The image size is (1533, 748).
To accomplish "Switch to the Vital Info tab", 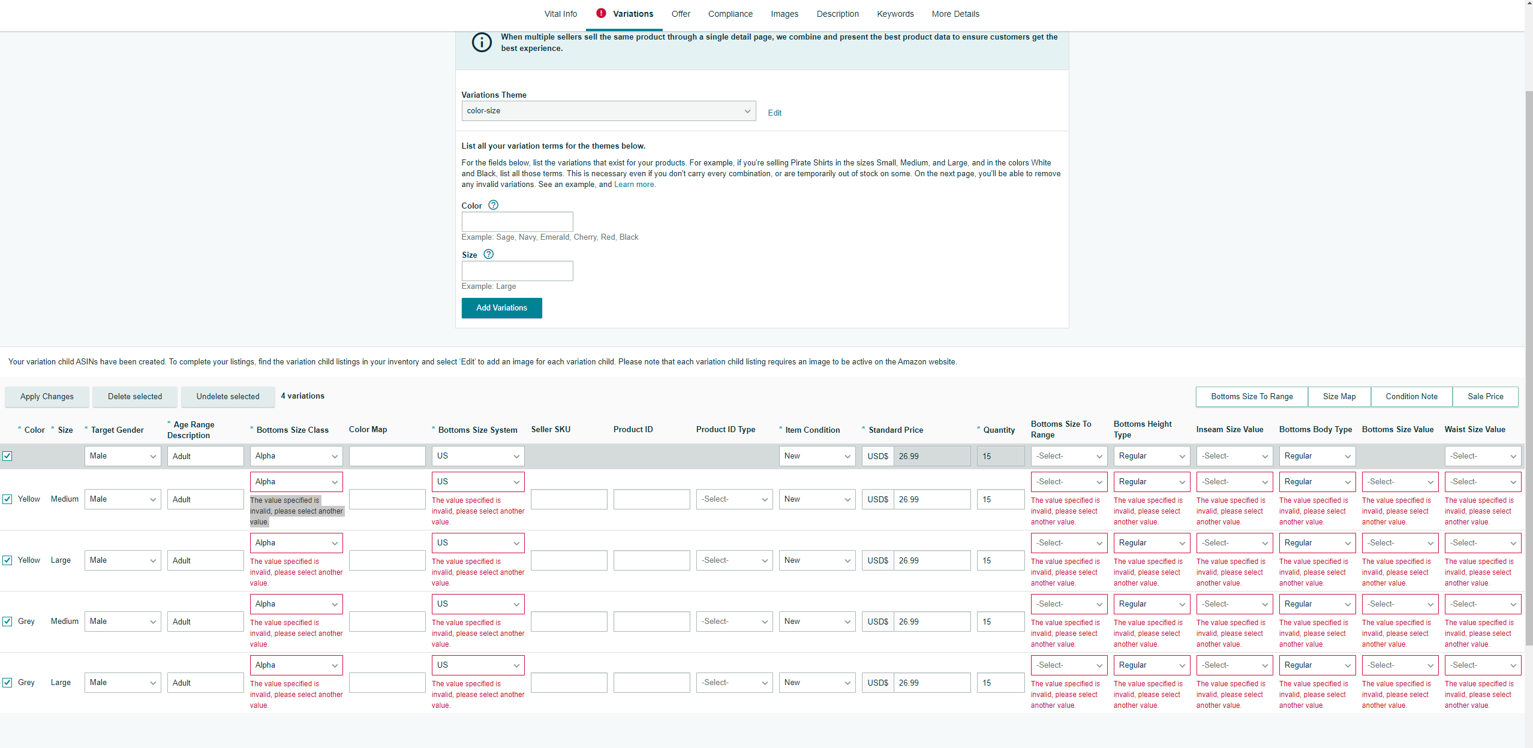I will click(560, 14).
